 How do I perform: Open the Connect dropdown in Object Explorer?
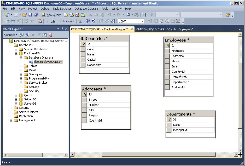11,35
